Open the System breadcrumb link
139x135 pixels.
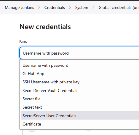click(82, 8)
